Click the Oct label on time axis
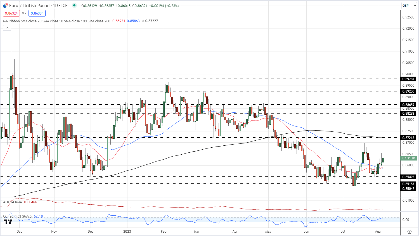This screenshot has height=236, width=419. tap(19, 232)
